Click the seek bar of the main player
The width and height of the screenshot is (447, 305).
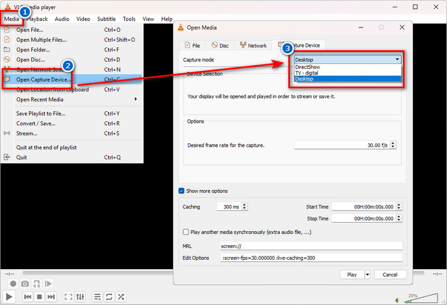(x=98, y=273)
